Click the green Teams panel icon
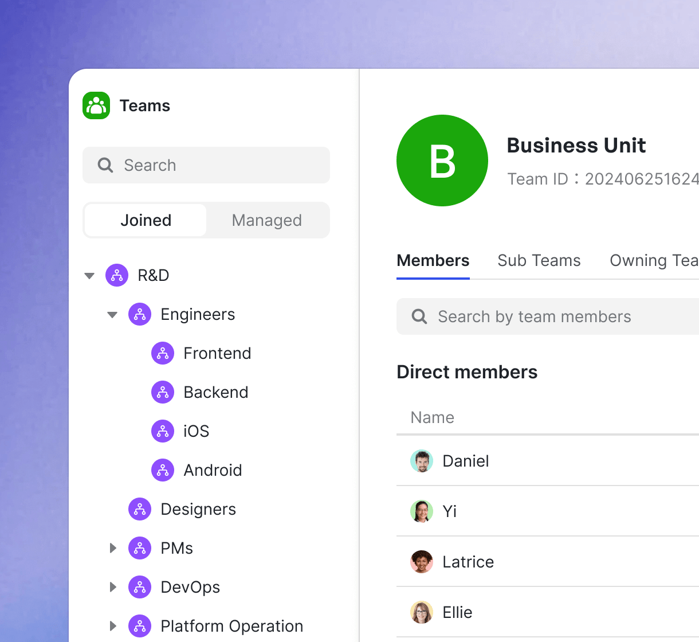The image size is (699, 642). (x=96, y=105)
